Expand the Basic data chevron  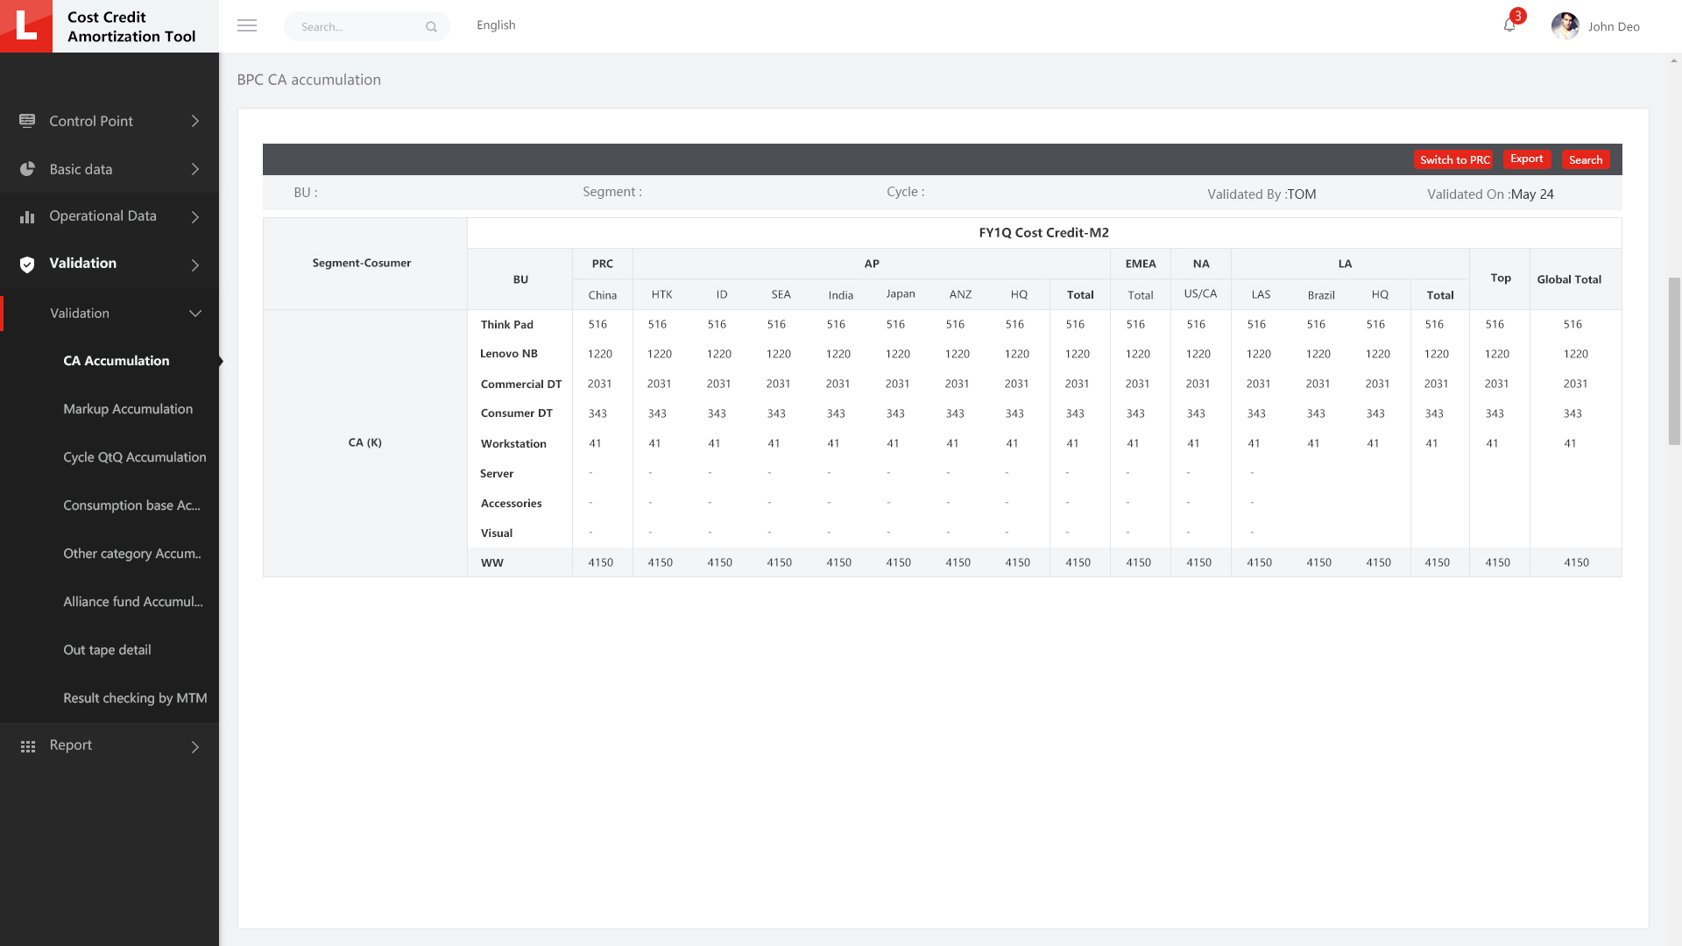click(195, 169)
